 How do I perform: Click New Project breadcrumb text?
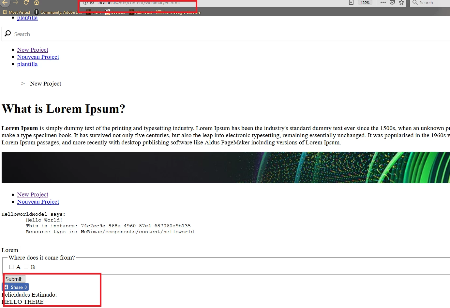(46, 84)
